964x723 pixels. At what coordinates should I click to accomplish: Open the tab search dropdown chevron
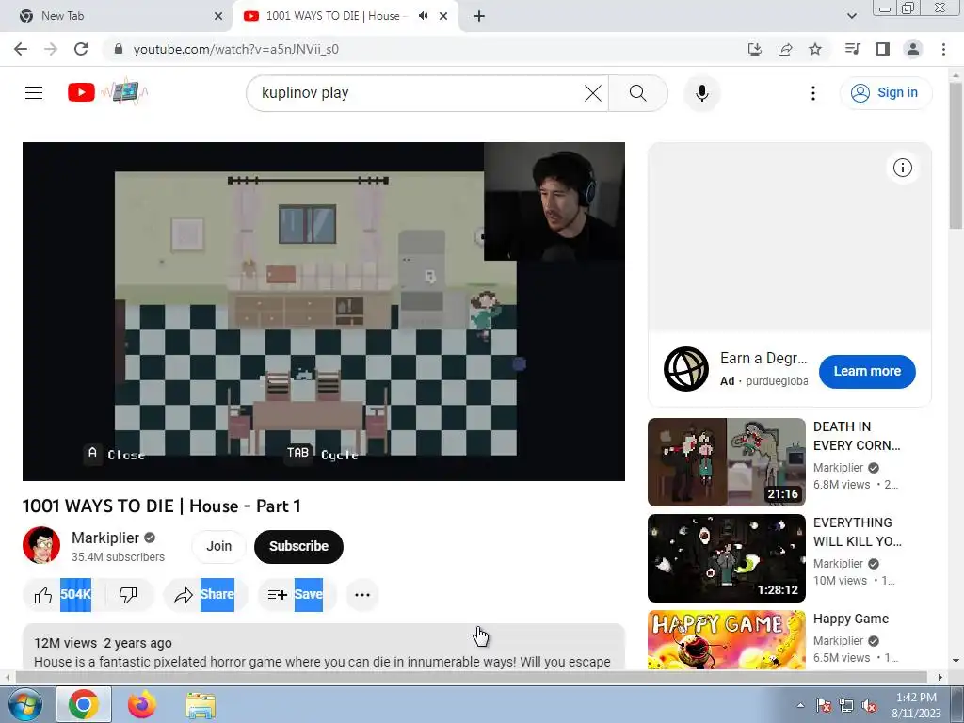[x=851, y=16]
